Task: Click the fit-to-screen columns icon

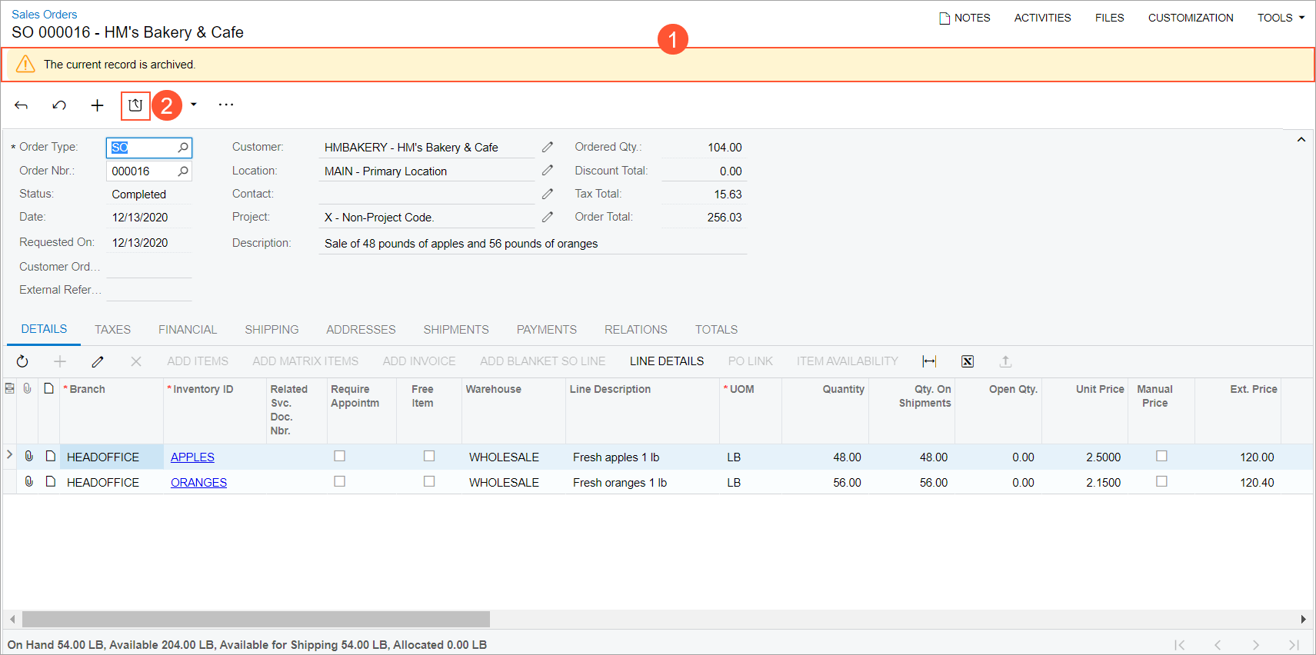Action: pos(929,361)
